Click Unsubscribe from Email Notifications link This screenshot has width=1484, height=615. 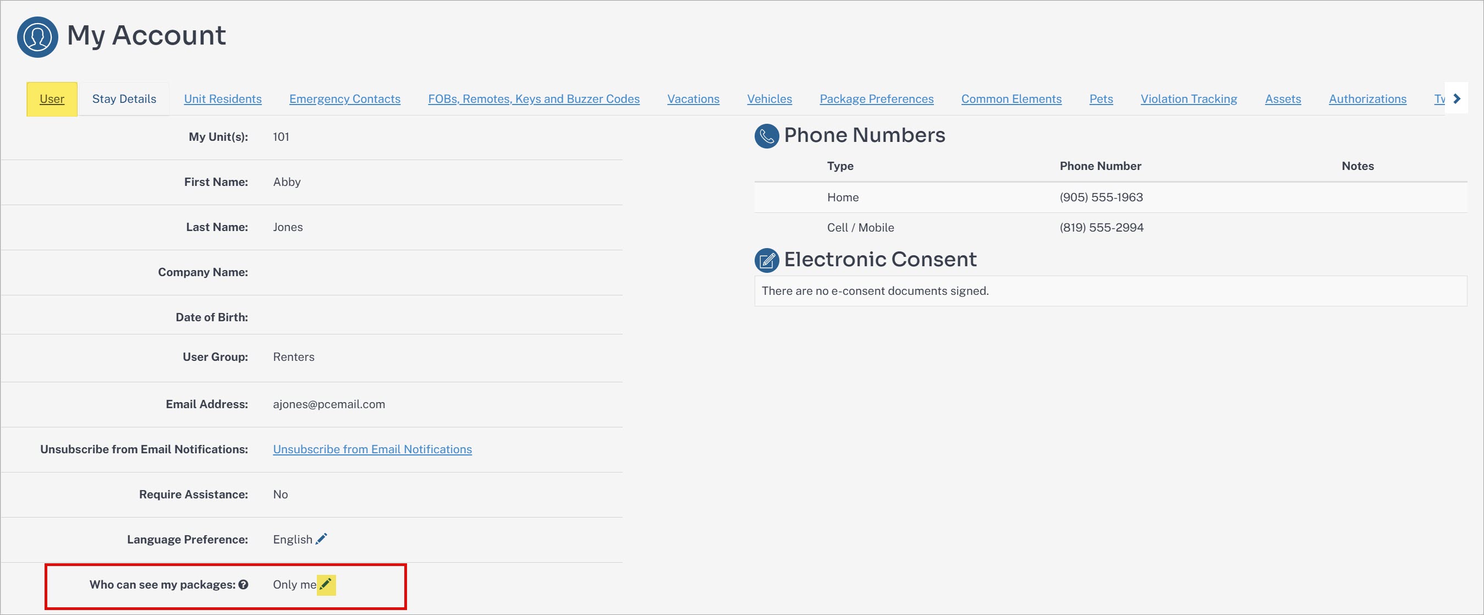[x=372, y=449]
